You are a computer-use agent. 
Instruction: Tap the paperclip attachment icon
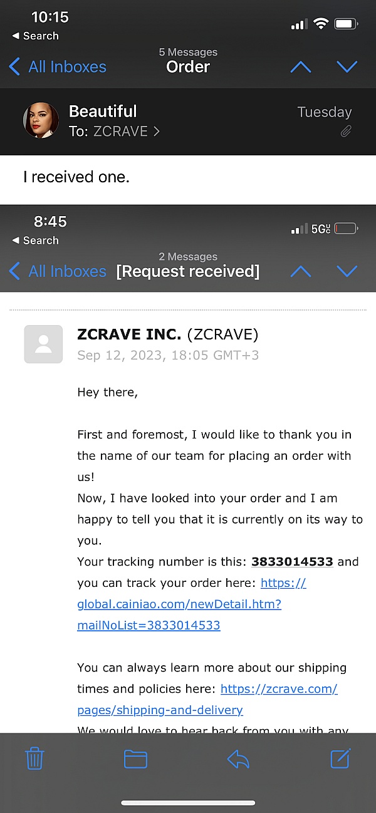(x=345, y=132)
